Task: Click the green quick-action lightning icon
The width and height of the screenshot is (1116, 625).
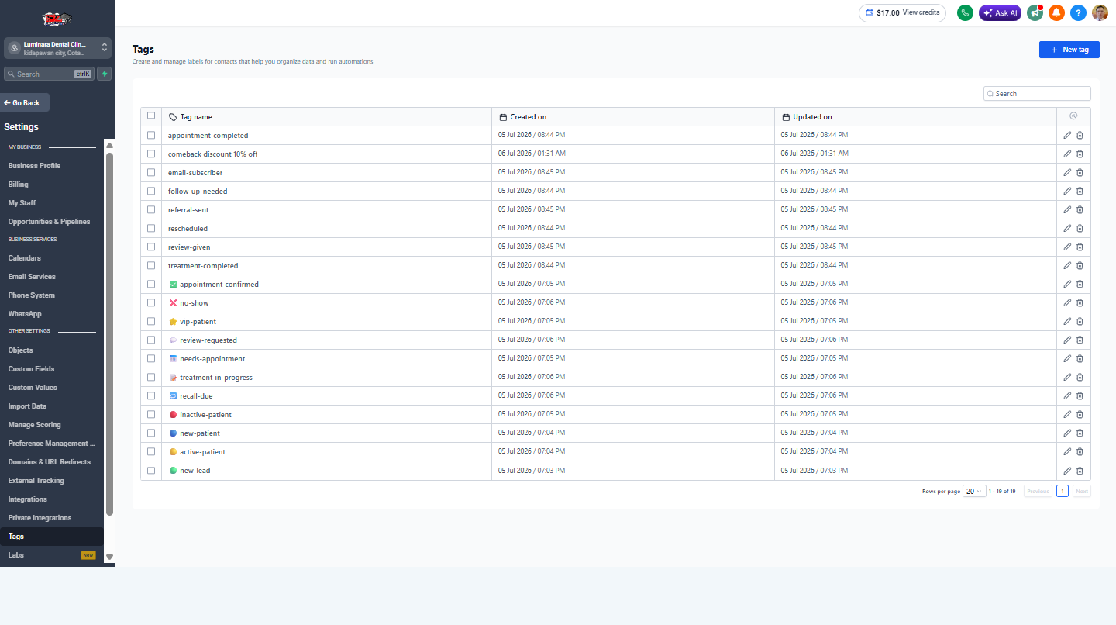Action: 105,74
